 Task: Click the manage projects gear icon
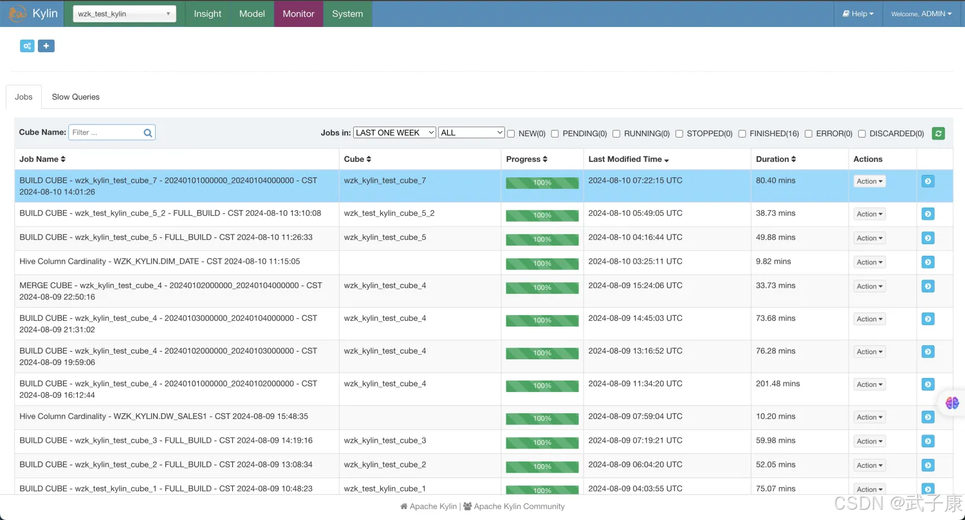27,46
